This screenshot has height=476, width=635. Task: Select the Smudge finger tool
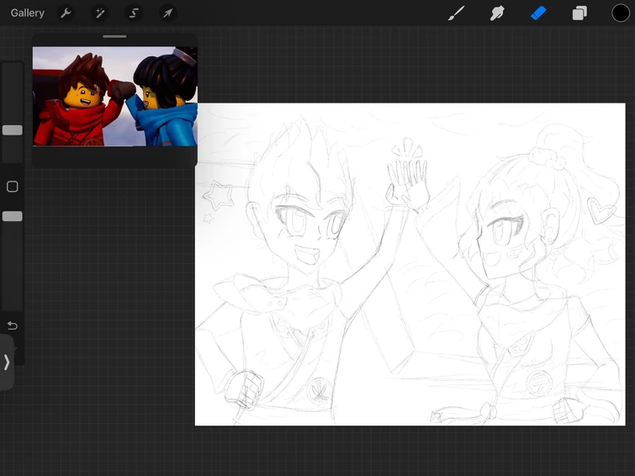(497, 13)
